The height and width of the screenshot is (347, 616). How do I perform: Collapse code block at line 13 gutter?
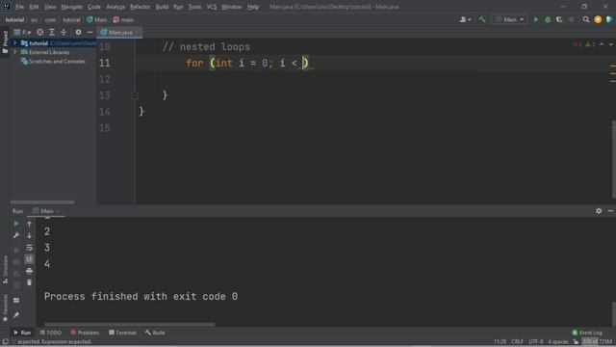[x=135, y=95]
